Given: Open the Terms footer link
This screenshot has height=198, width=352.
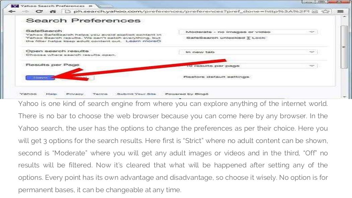Looking at the screenshot, I should [100, 94].
